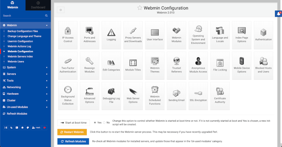Click the root user button

(36, 128)
